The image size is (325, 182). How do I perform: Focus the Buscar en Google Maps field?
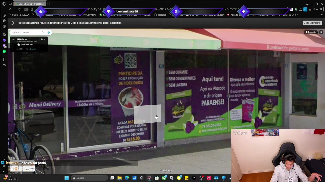pyautogui.click(x=26, y=32)
